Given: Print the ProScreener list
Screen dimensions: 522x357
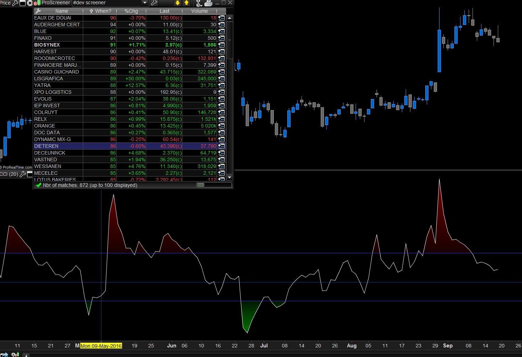Looking at the screenshot, I should pos(208,3).
